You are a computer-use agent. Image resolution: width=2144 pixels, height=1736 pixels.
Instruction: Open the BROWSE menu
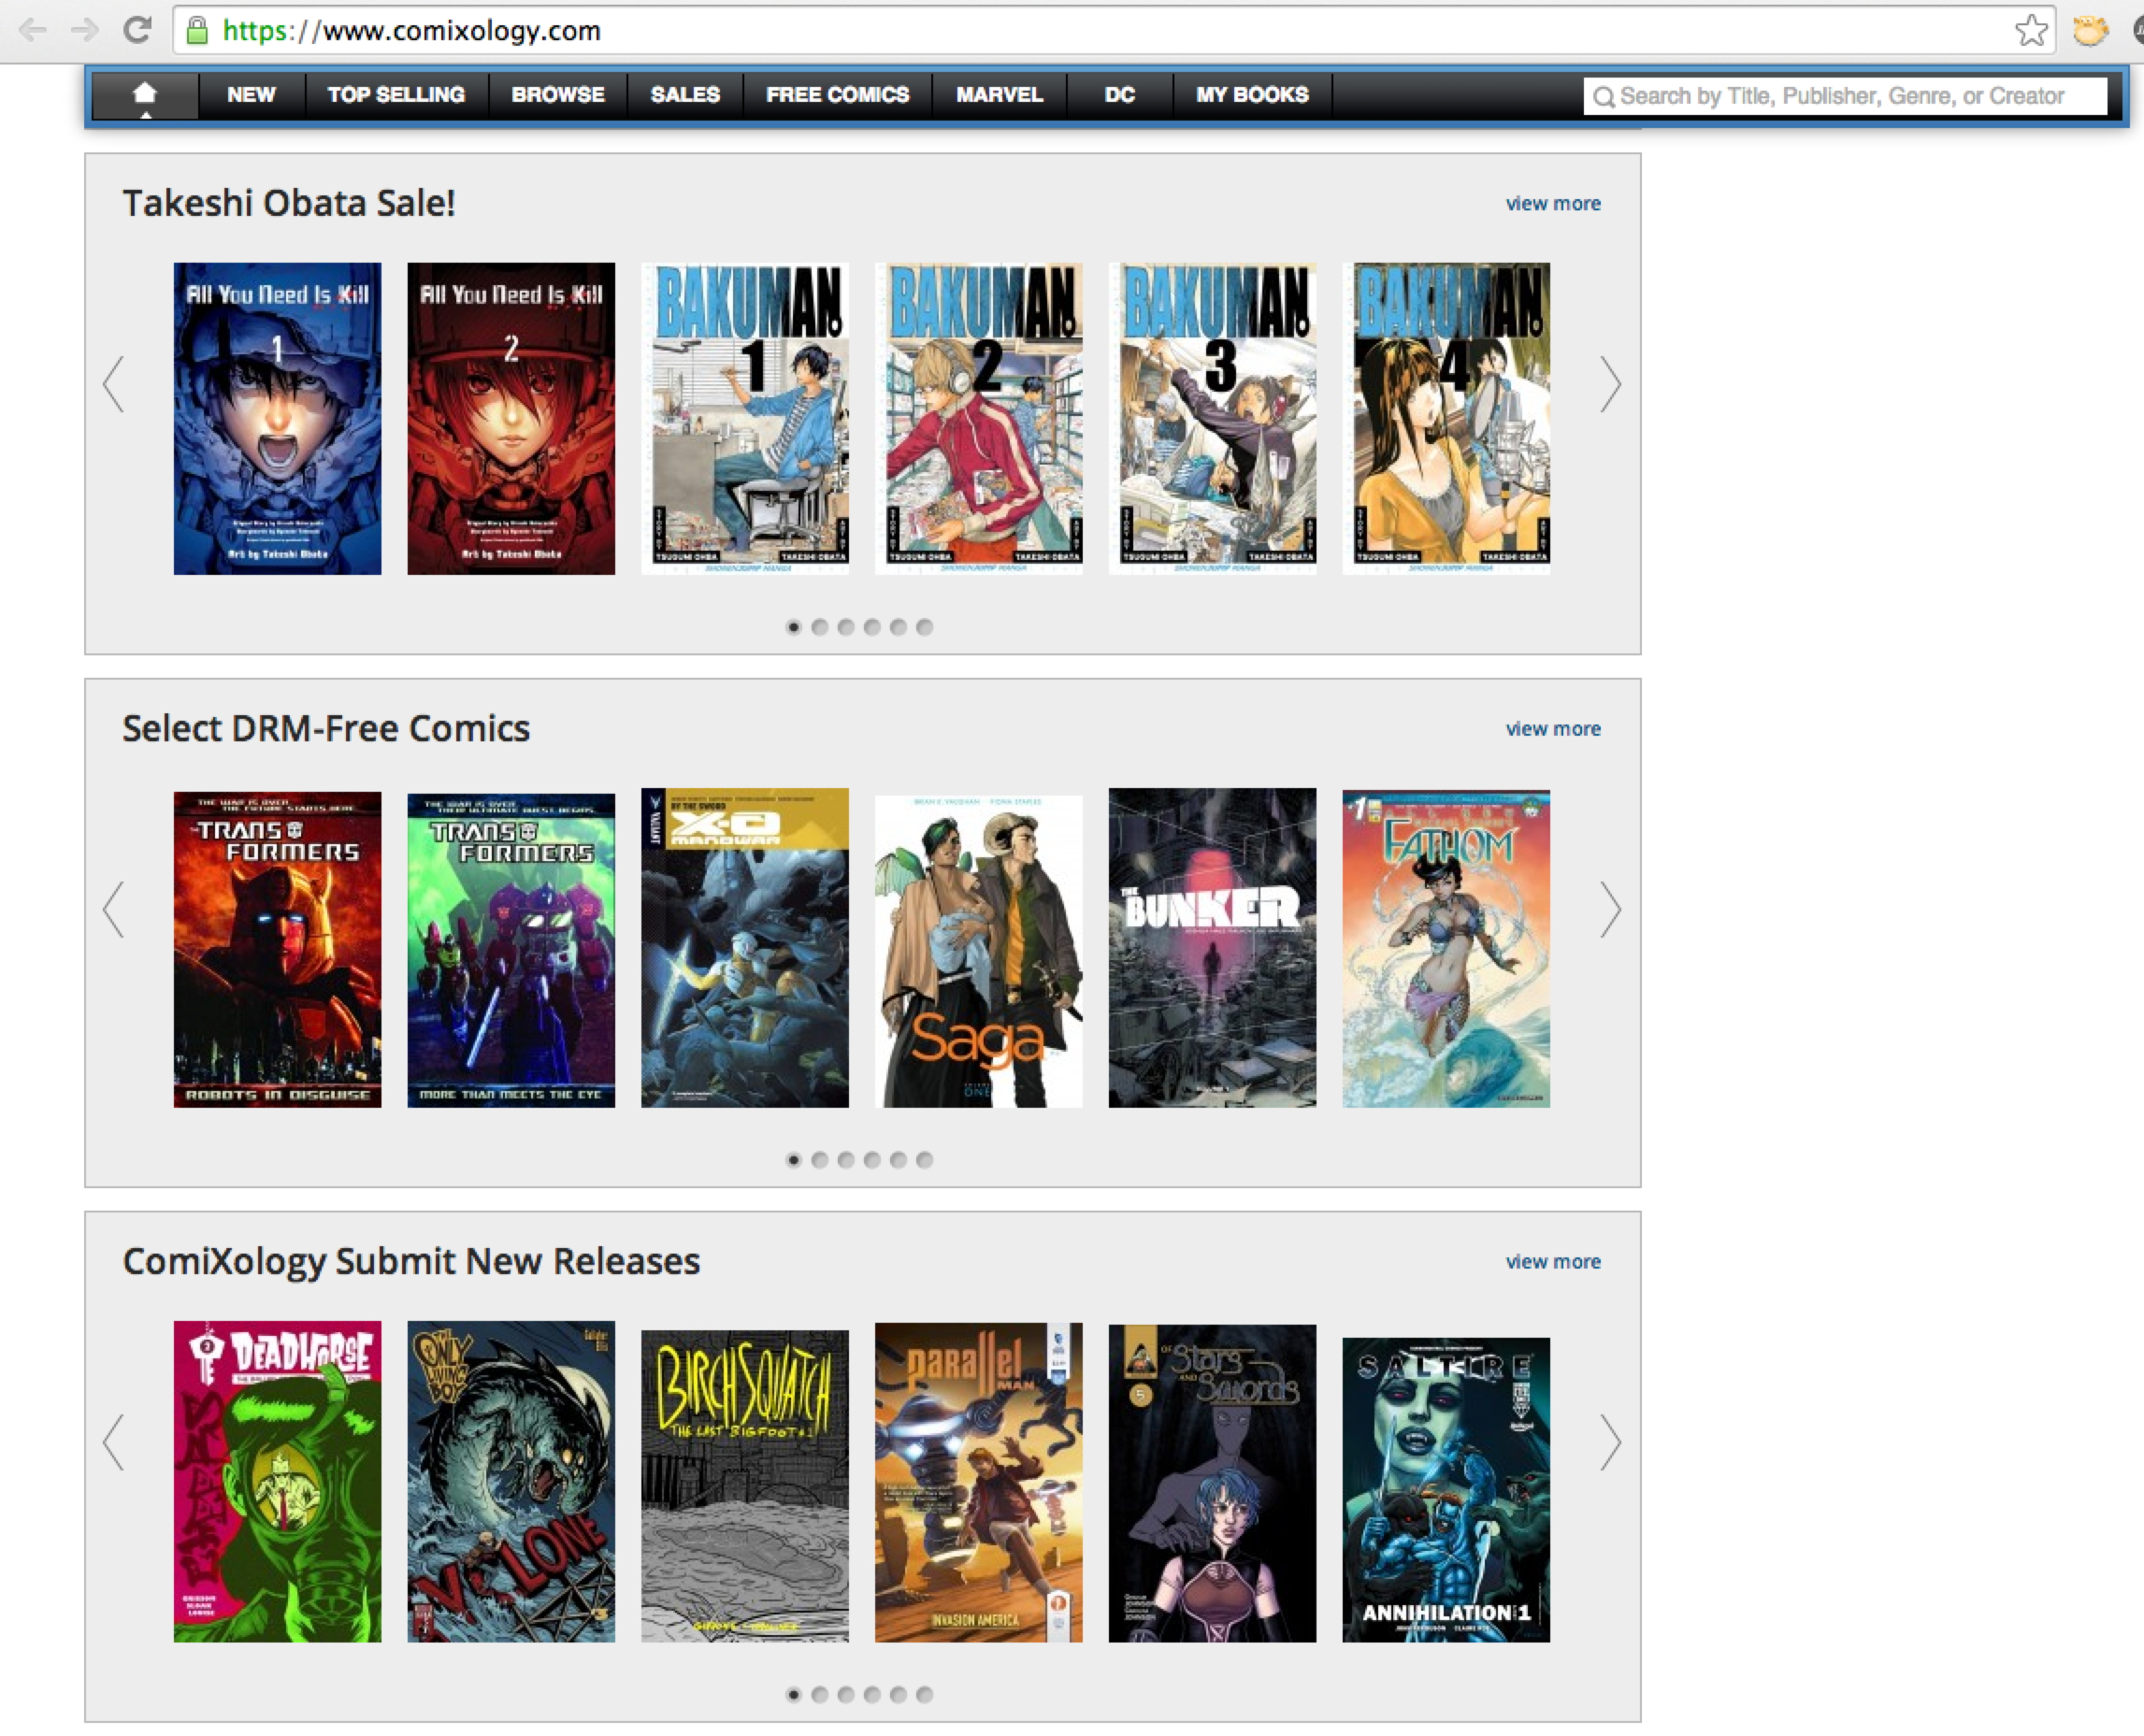(558, 95)
